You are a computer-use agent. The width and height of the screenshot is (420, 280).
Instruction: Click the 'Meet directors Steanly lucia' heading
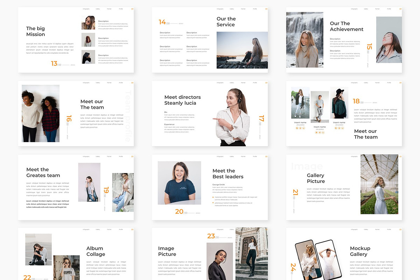coord(182,100)
